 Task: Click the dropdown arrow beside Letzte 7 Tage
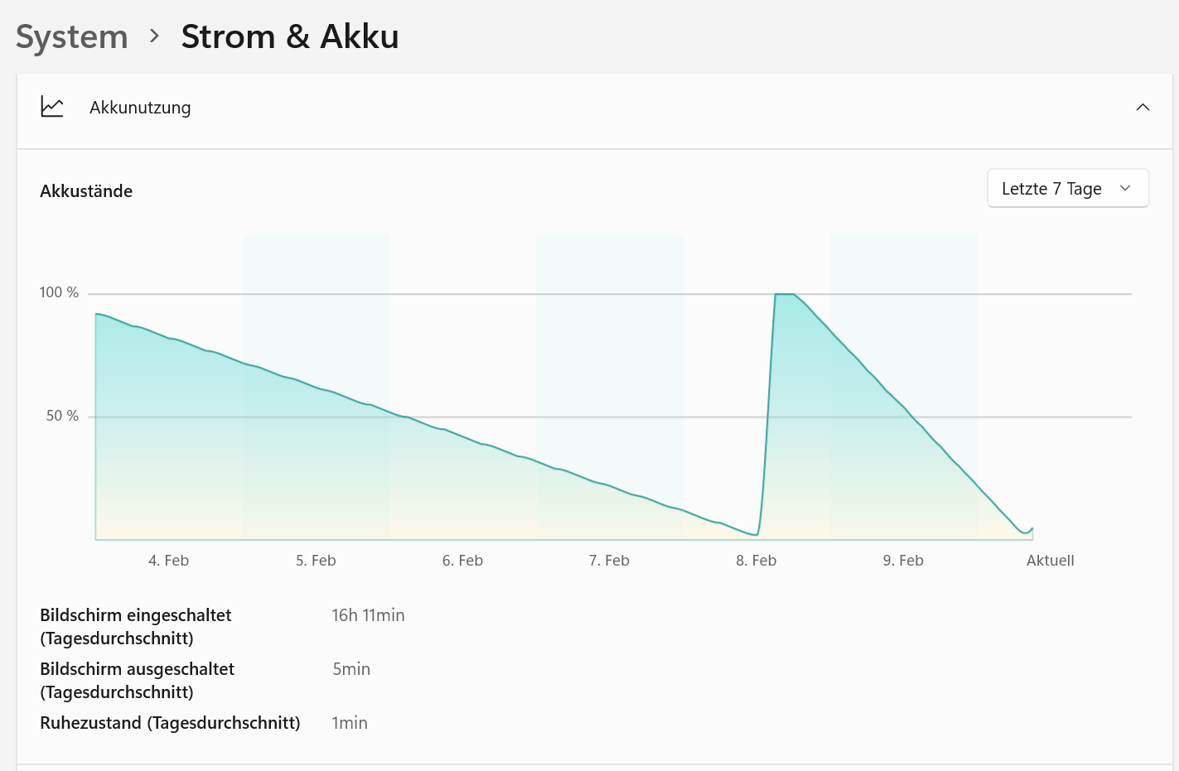click(1125, 188)
